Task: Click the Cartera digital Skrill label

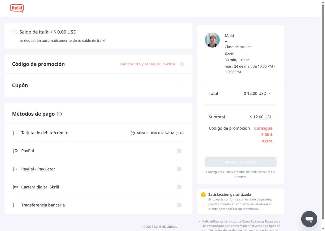Action: click(40, 187)
